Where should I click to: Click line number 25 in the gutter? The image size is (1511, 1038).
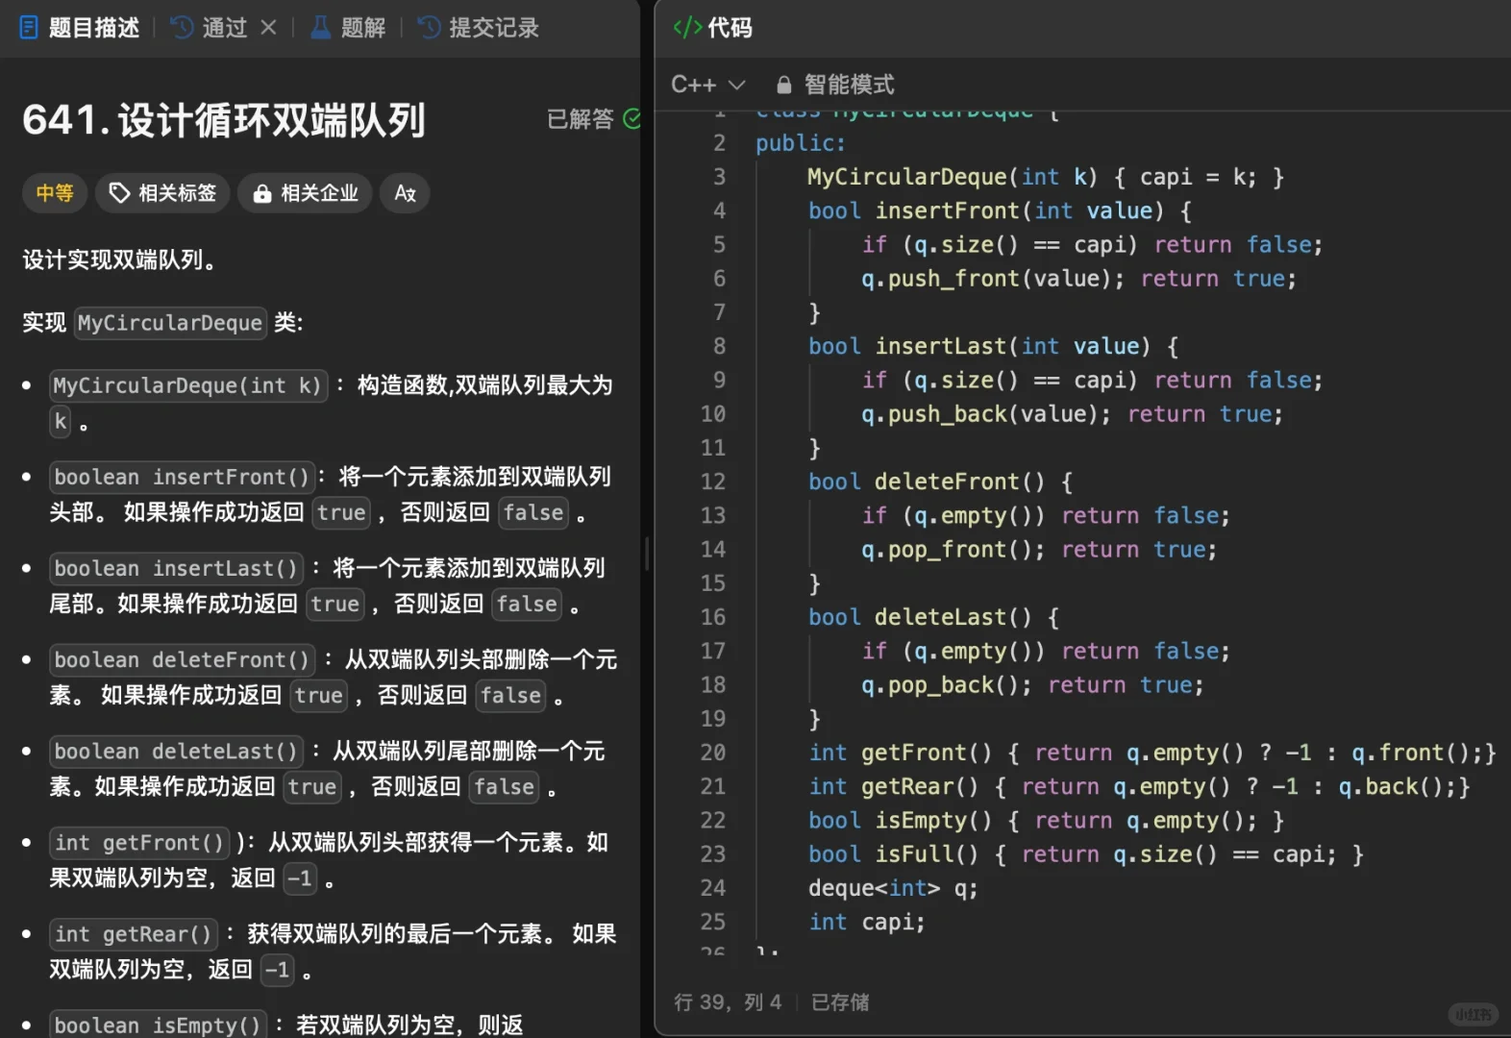click(713, 922)
